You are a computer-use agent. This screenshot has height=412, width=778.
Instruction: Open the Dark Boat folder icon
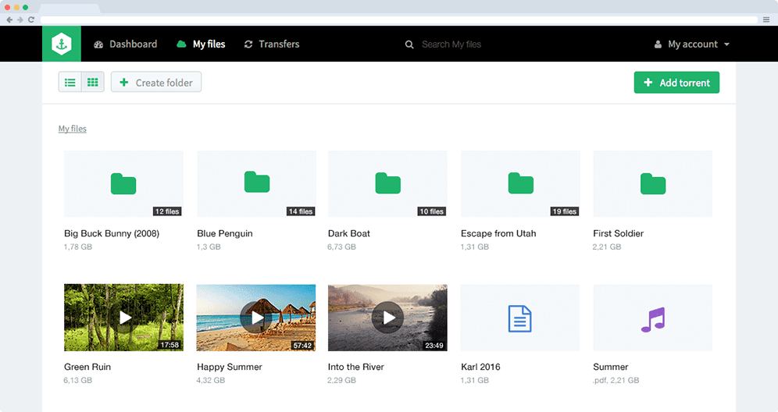[387, 183]
